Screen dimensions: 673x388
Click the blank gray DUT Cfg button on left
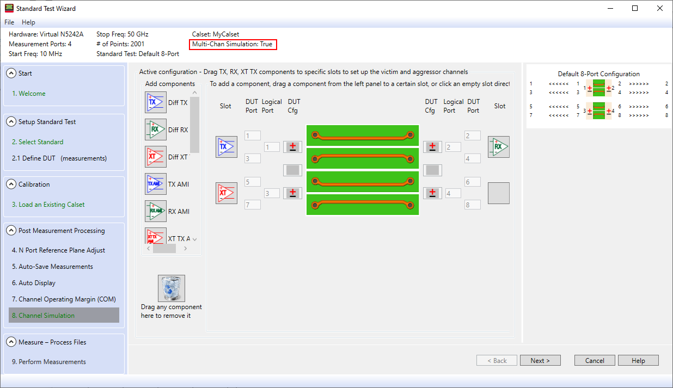point(292,170)
